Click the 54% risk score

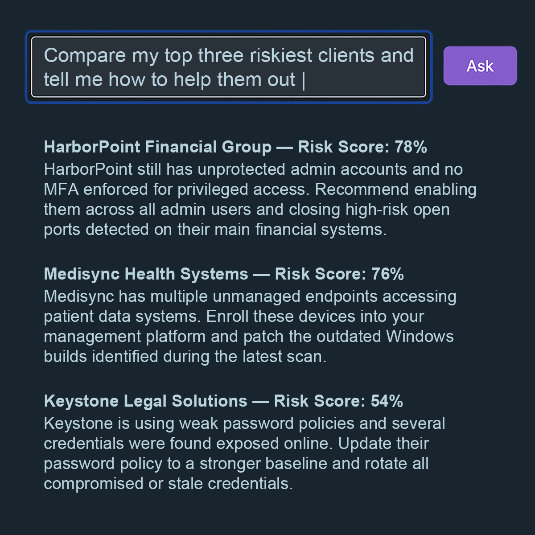(x=387, y=401)
